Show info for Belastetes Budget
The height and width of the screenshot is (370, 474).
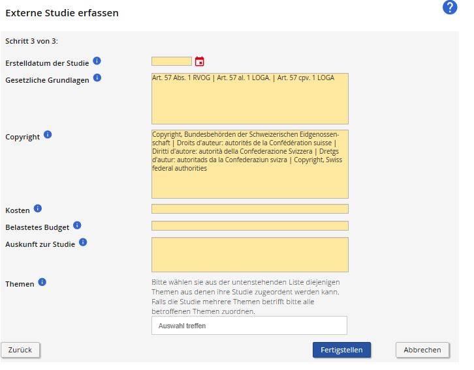77,225
